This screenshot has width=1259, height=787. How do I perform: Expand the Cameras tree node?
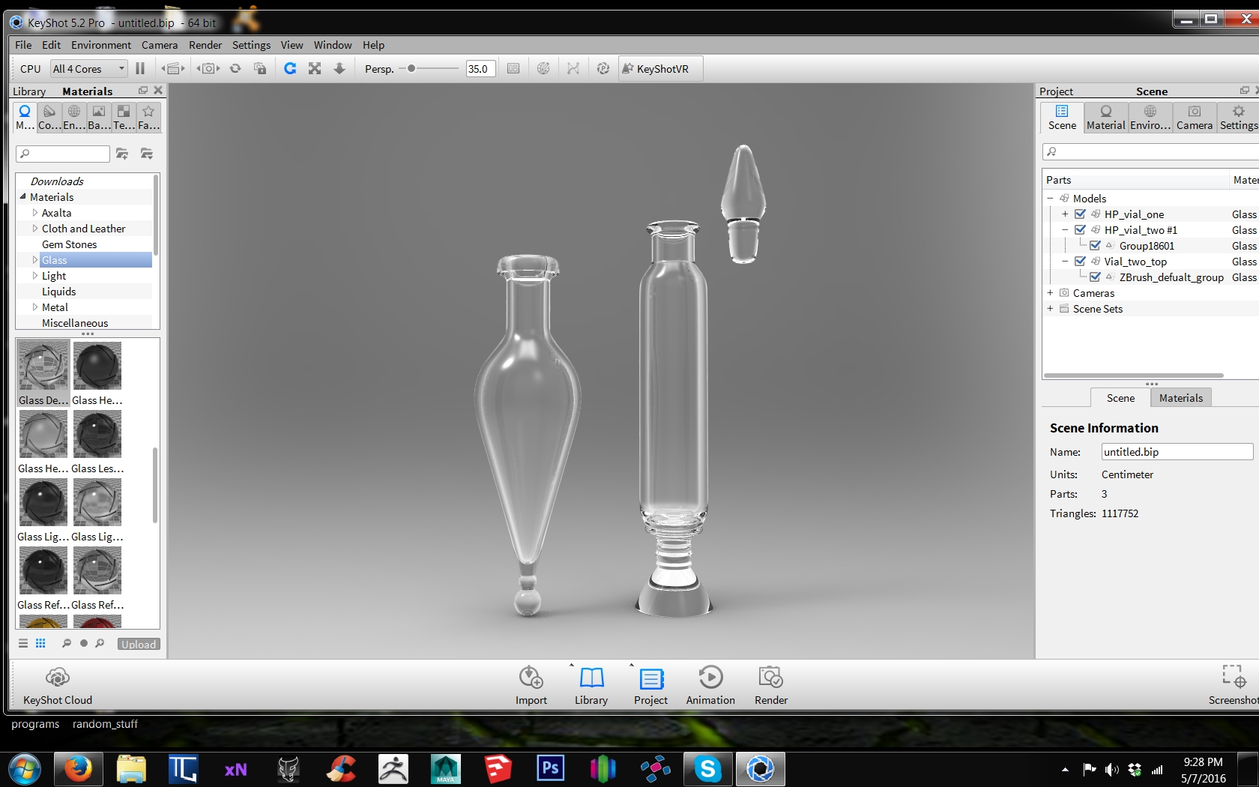pyautogui.click(x=1050, y=293)
